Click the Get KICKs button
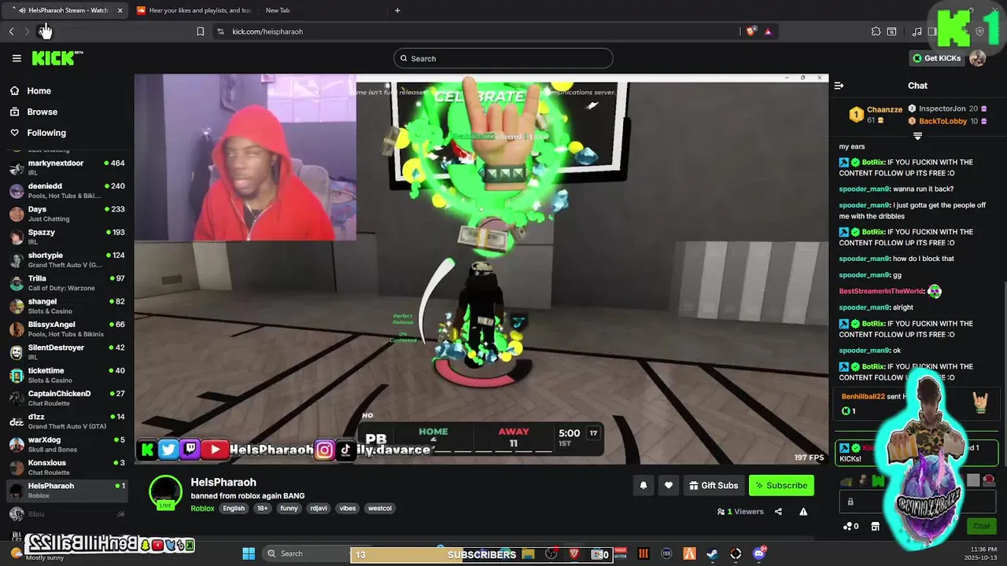Image resolution: width=1007 pixels, height=566 pixels. 936,58
